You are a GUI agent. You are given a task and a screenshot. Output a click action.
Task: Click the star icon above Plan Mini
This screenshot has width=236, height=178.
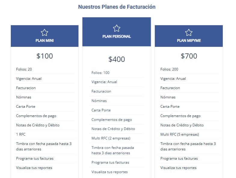[44, 32]
